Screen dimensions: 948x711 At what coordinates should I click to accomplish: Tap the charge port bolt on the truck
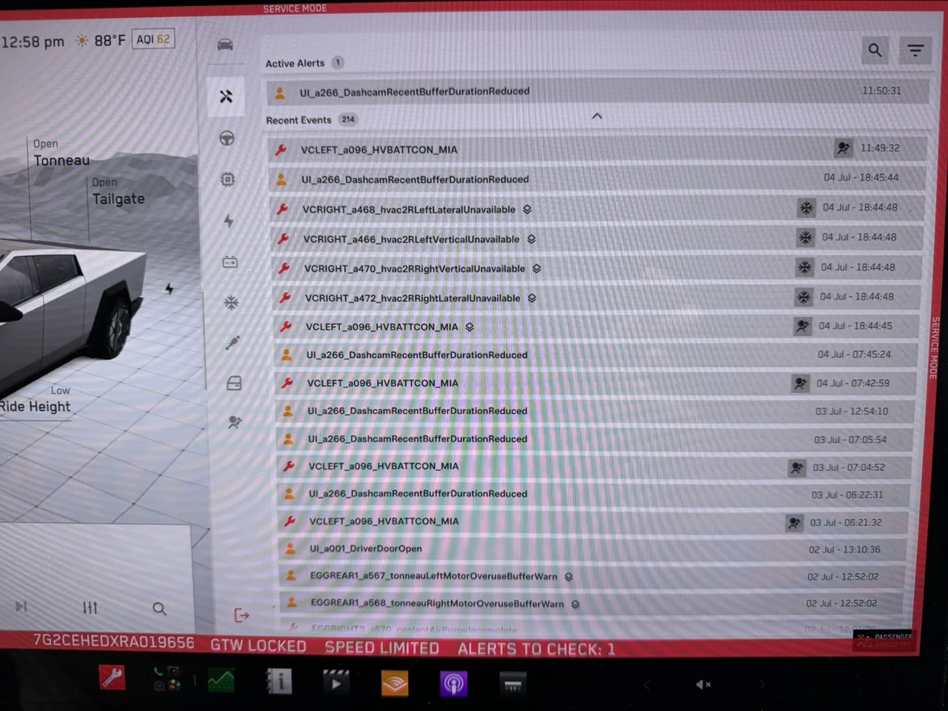170,288
